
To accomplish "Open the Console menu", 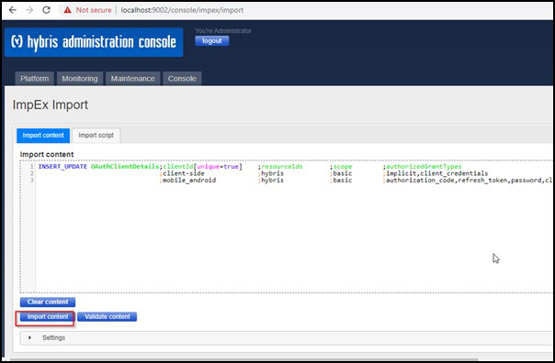I will pyautogui.click(x=182, y=79).
